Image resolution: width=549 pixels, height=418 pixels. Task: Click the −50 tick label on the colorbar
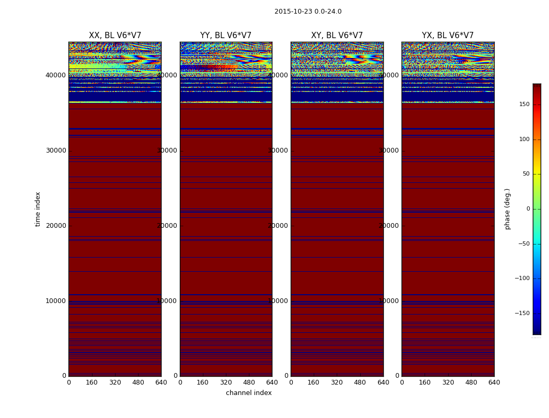523,244
